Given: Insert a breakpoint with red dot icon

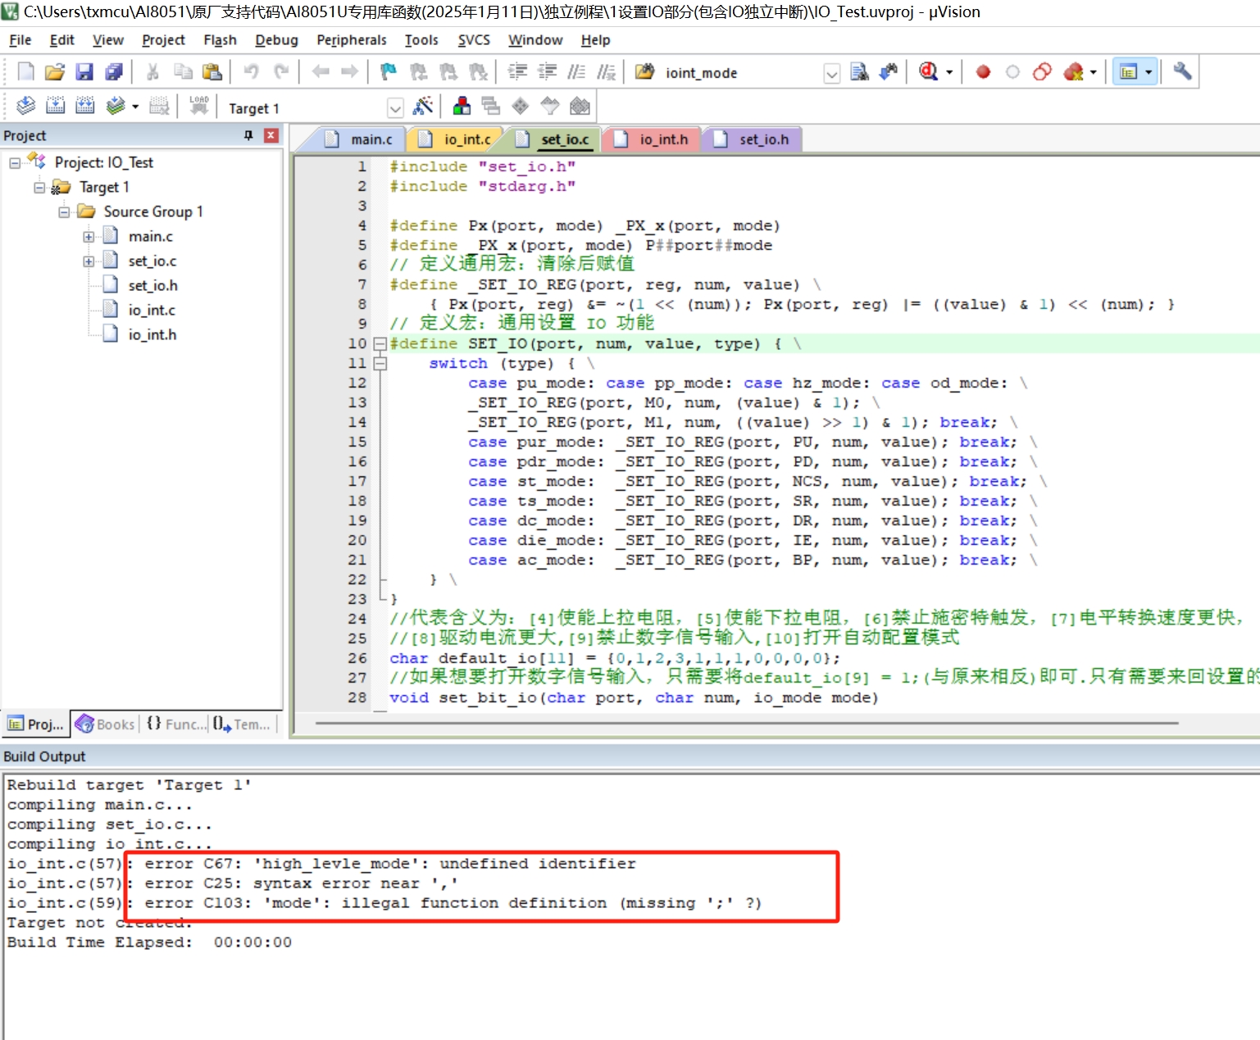Looking at the screenshot, I should (983, 72).
